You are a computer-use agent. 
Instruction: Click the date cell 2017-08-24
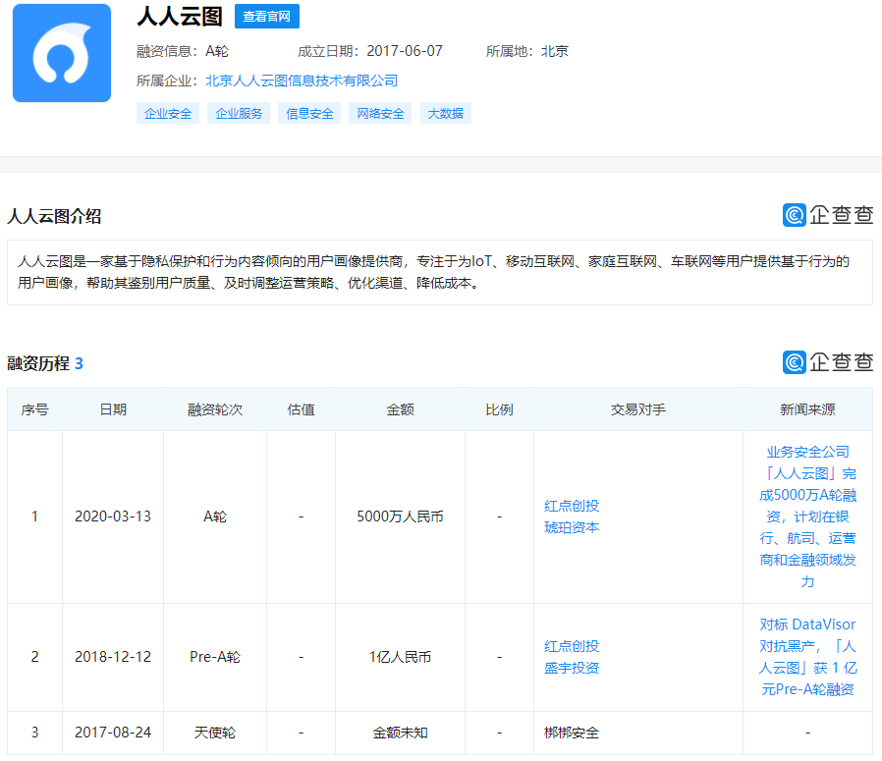(x=113, y=733)
